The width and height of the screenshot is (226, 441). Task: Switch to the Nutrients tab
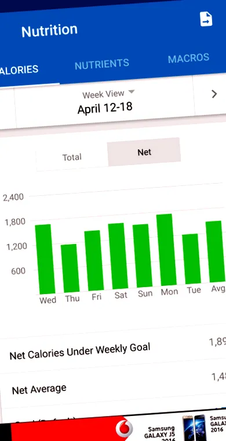pyautogui.click(x=102, y=64)
